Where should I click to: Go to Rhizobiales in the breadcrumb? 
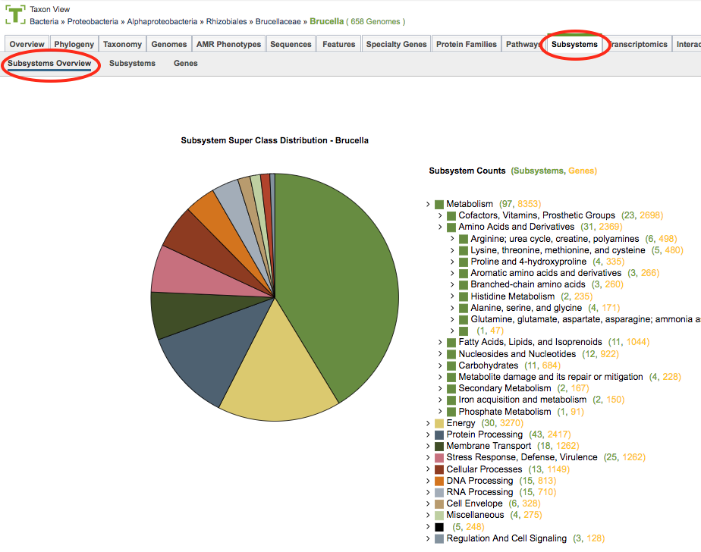226,21
